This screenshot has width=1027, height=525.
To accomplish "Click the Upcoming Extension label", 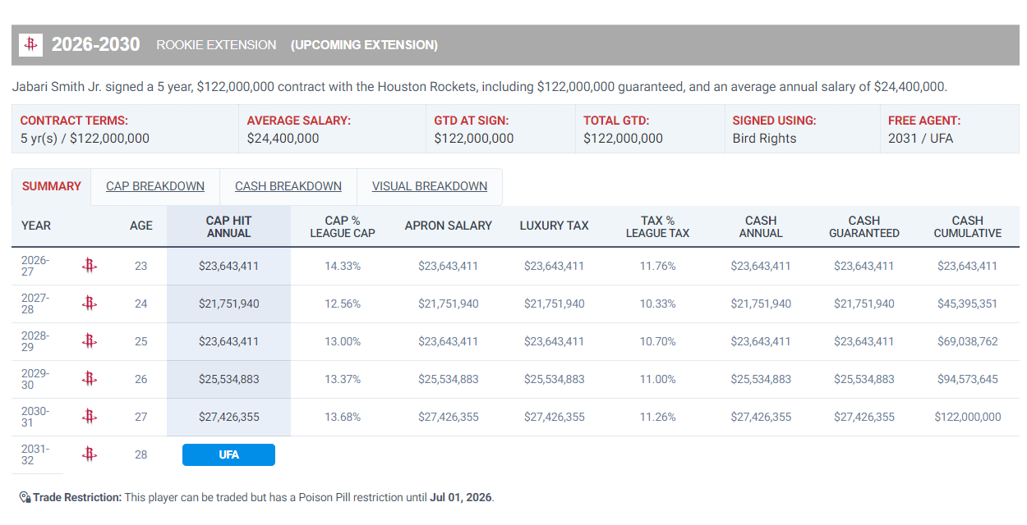I will (364, 45).
